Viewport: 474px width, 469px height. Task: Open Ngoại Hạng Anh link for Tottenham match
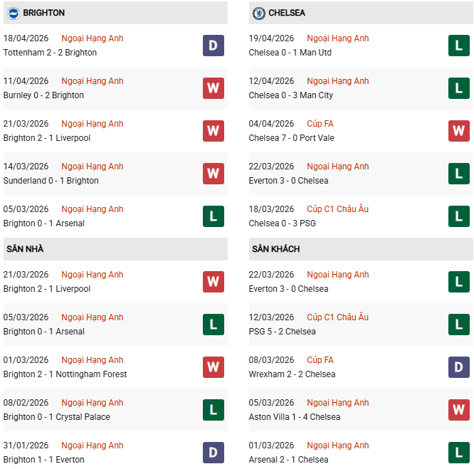coord(93,38)
